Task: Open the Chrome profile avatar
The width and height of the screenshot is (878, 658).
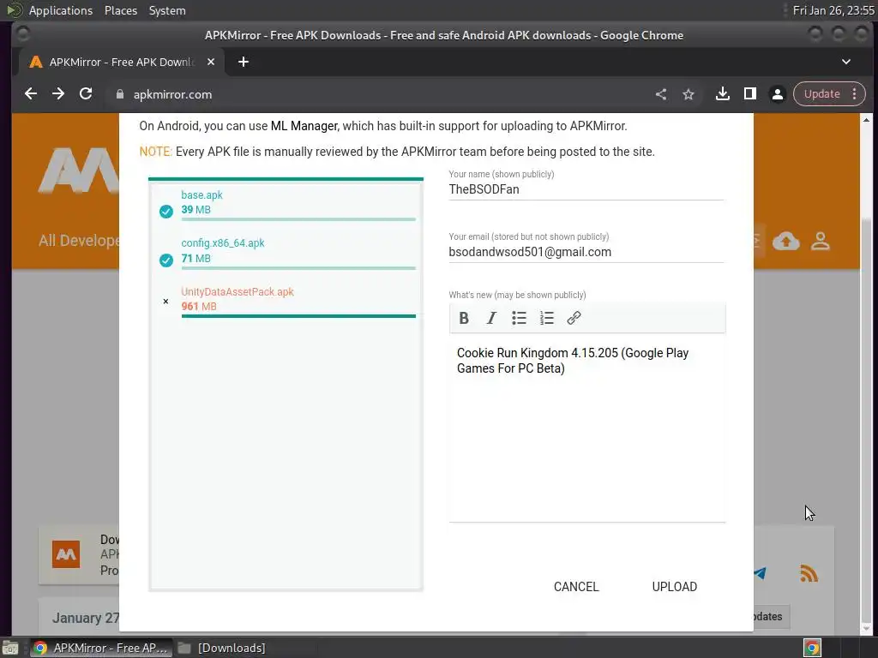Action: pos(777,94)
